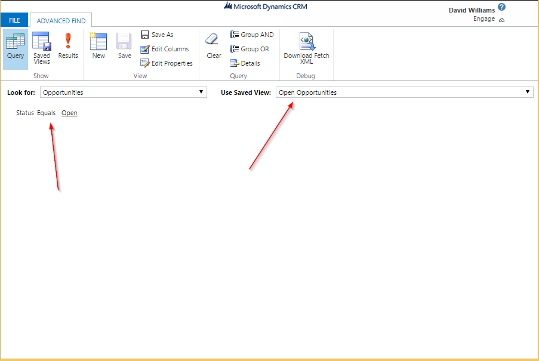Select the Query view icon
The width and height of the screenshot is (539, 361).
16,49
